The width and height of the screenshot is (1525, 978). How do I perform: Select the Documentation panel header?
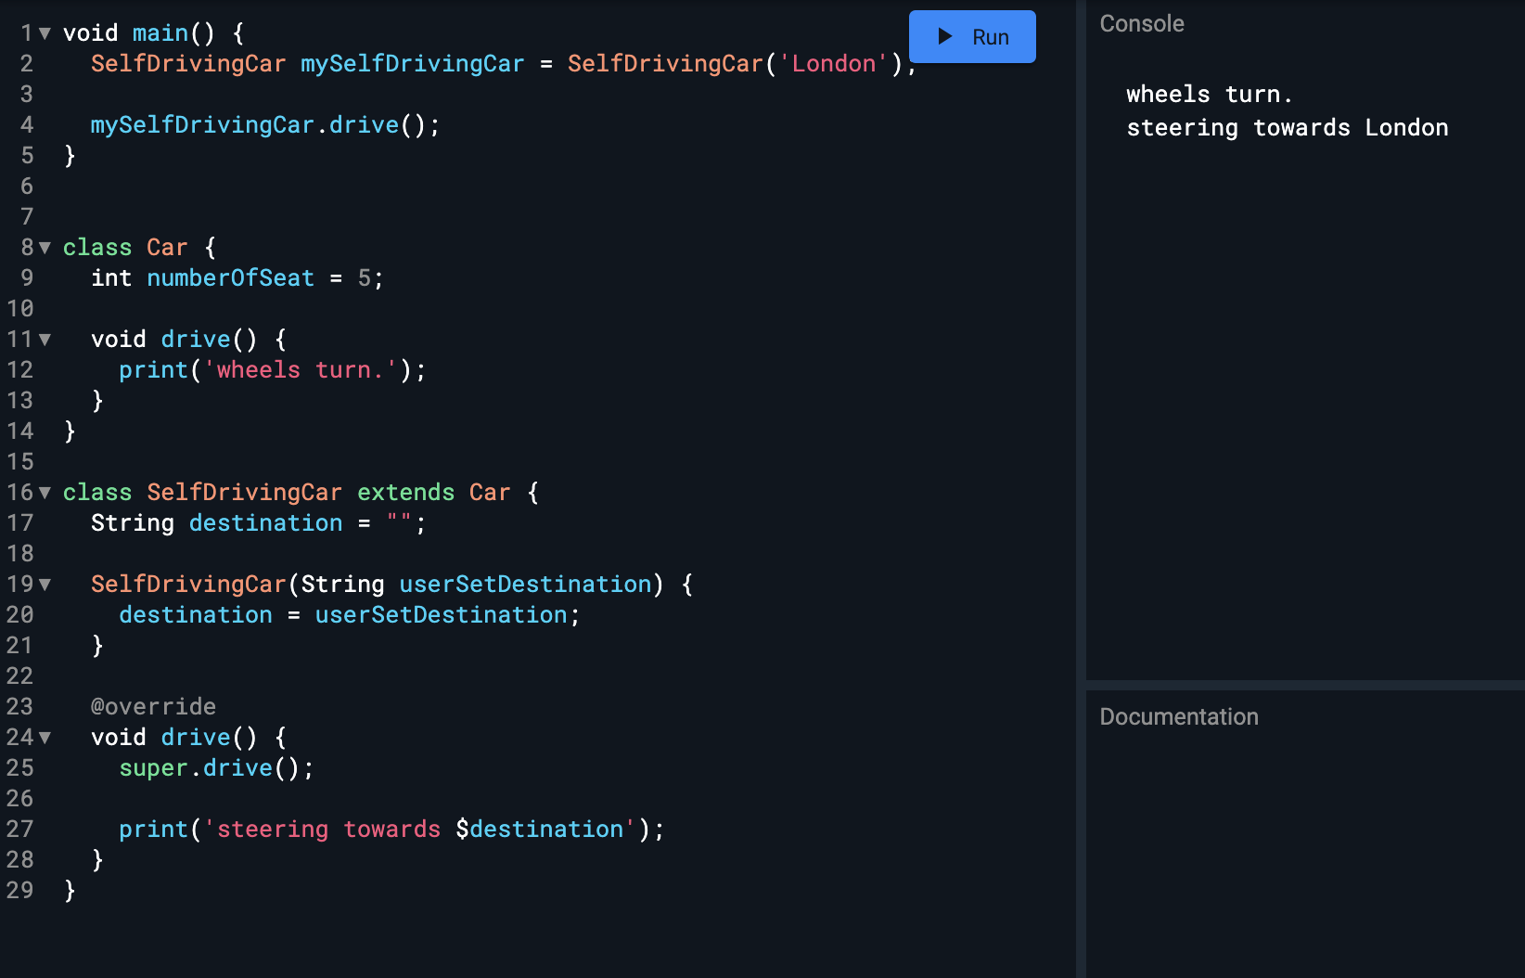[x=1179, y=717]
